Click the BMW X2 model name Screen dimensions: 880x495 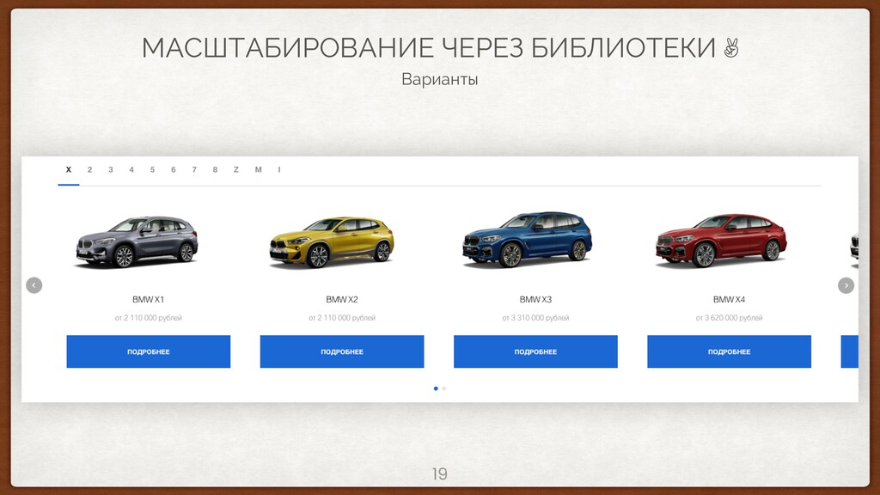click(342, 300)
